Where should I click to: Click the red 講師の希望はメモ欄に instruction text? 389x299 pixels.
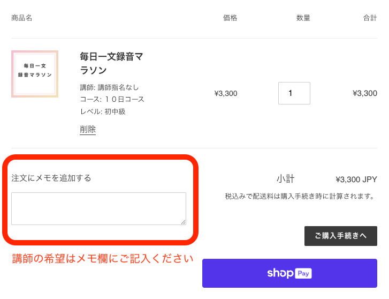click(x=103, y=259)
